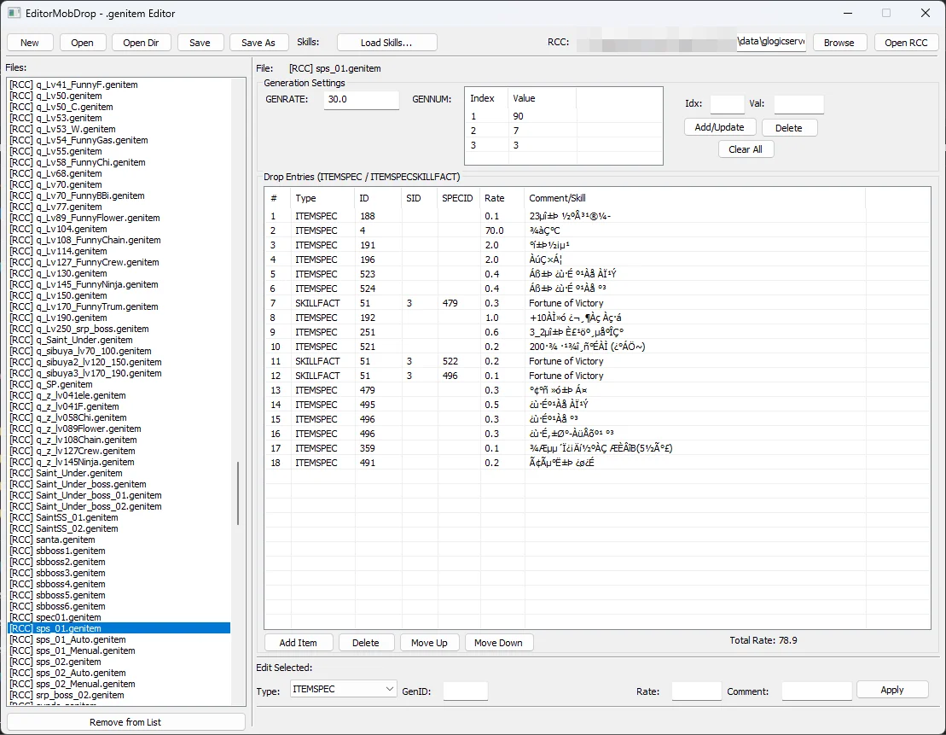Open a file with the Open button

(82, 43)
